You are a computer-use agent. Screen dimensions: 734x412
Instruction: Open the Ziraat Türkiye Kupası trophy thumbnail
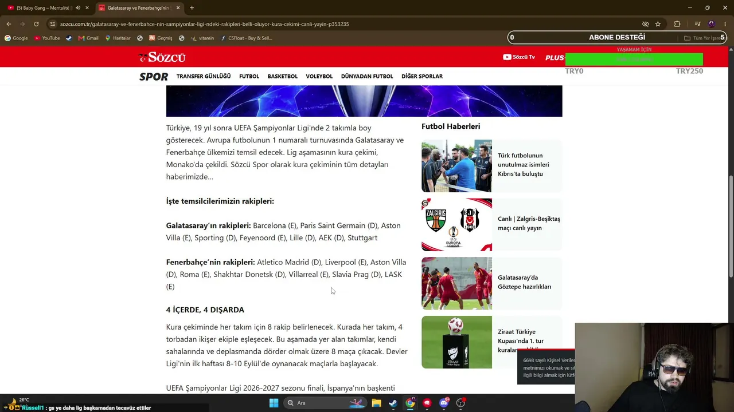click(456, 342)
